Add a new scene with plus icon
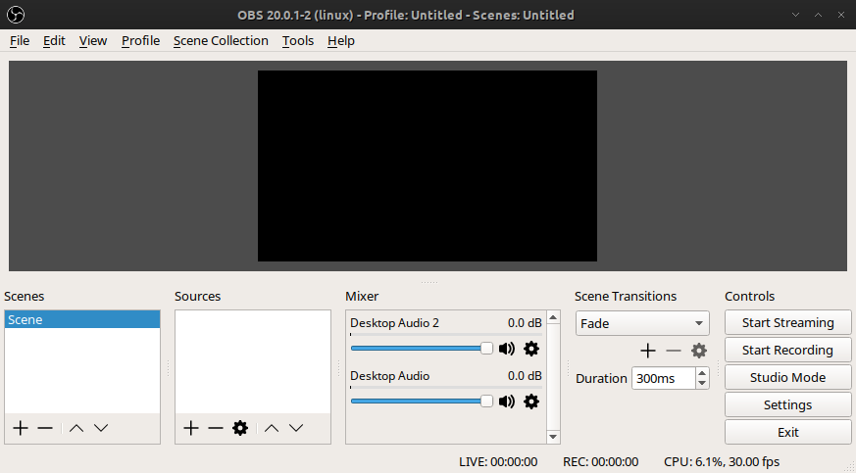 point(21,428)
